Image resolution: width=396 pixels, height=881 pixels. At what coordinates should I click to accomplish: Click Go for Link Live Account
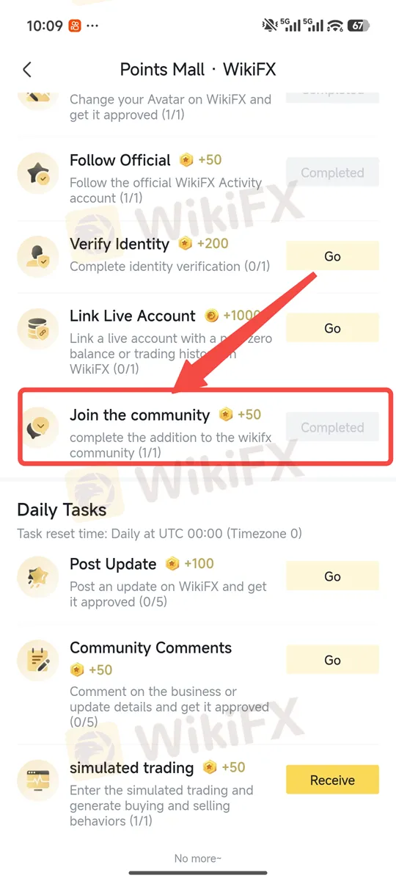[x=332, y=328]
